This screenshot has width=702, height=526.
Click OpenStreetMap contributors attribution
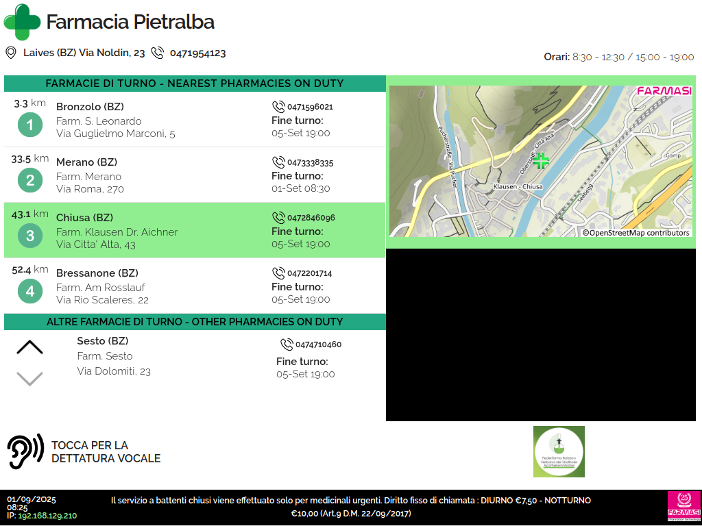(636, 233)
